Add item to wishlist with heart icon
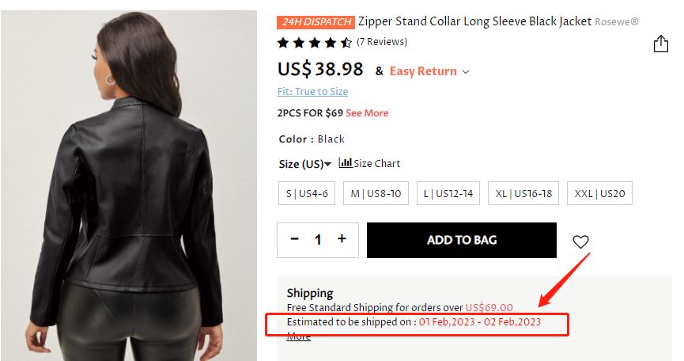 (x=580, y=241)
